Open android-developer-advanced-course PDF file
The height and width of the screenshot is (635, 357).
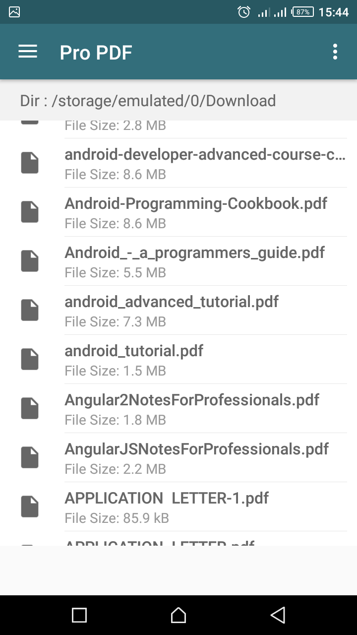pyautogui.click(x=205, y=163)
